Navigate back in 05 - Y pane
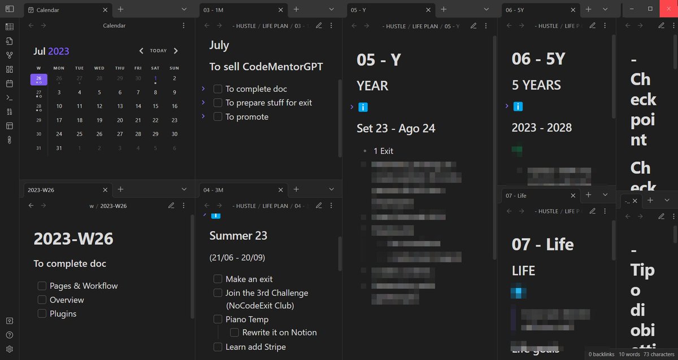The height and width of the screenshot is (360, 678). click(x=354, y=25)
